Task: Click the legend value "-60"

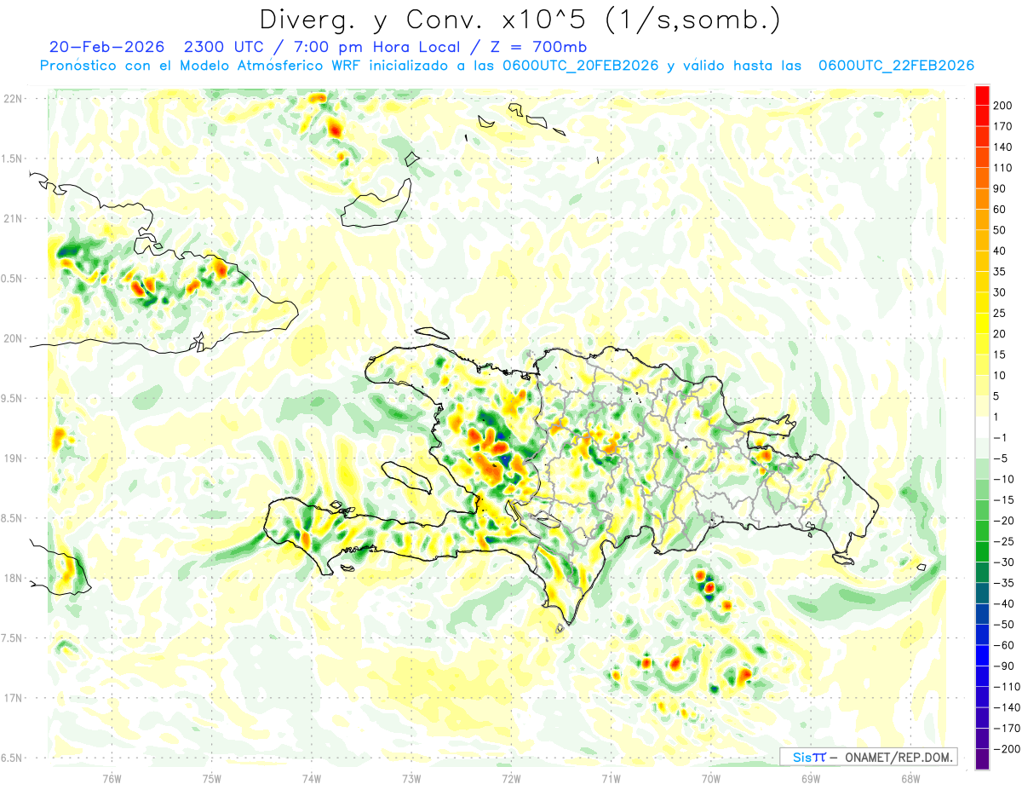Action: tap(1002, 645)
